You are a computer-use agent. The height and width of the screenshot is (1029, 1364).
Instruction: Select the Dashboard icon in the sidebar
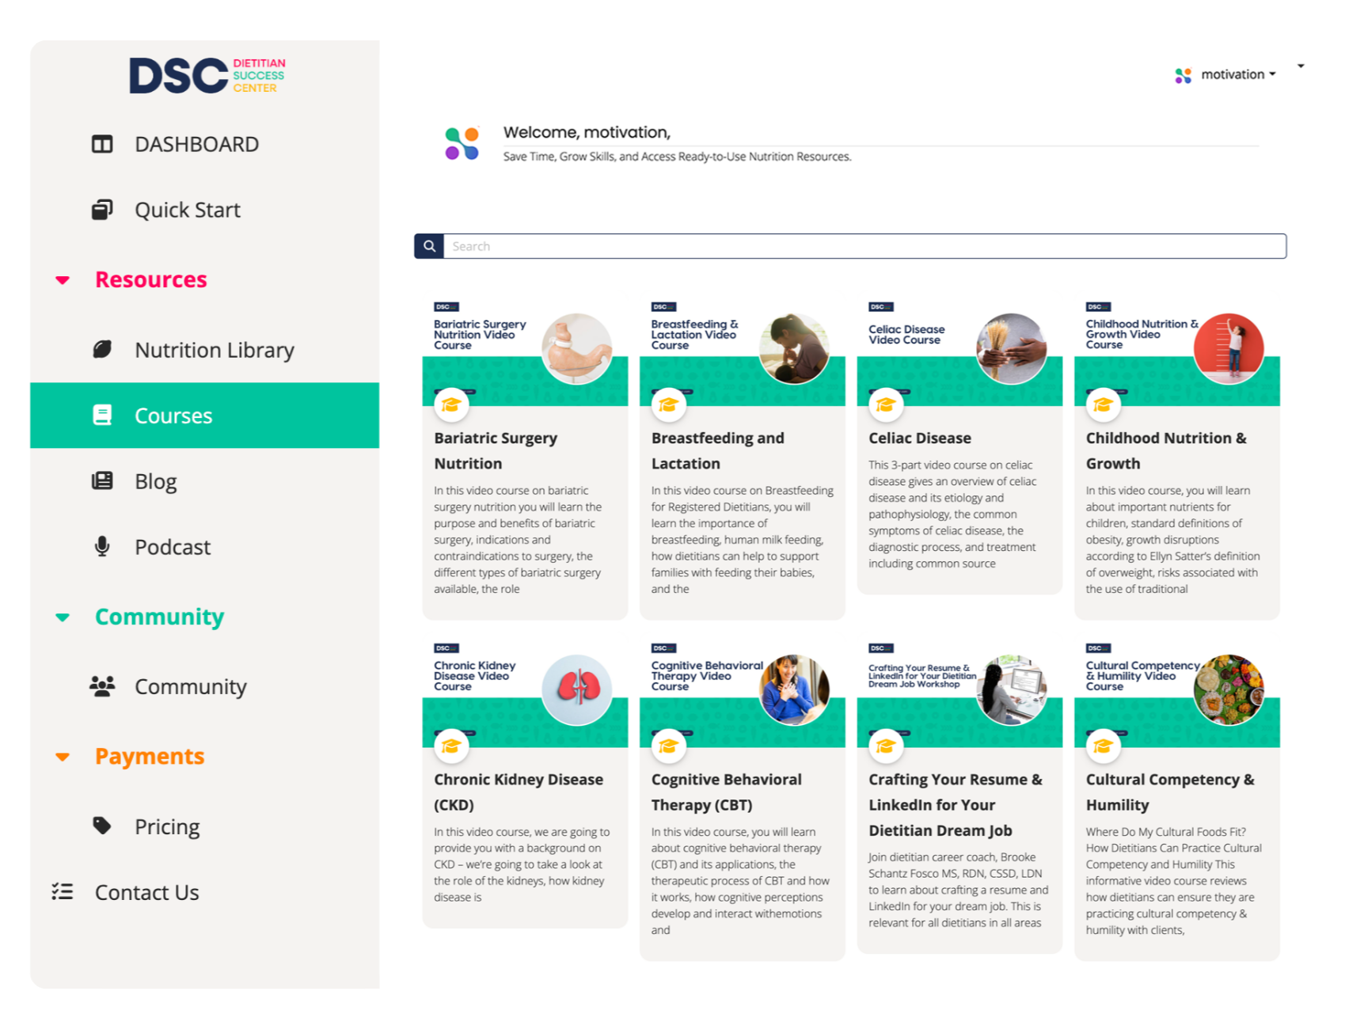[101, 143]
